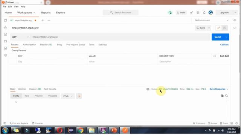241x135 pixels.
Task: Open the code snippet icon
Action: [x=235, y=28]
